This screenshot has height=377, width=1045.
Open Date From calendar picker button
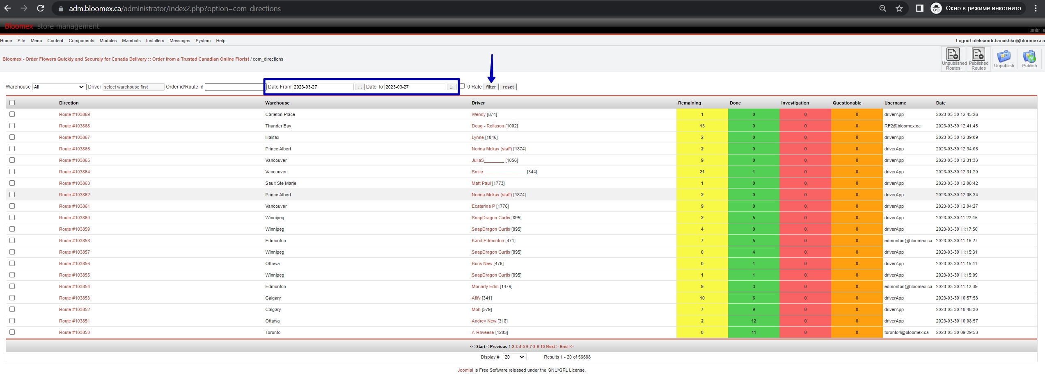point(360,87)
